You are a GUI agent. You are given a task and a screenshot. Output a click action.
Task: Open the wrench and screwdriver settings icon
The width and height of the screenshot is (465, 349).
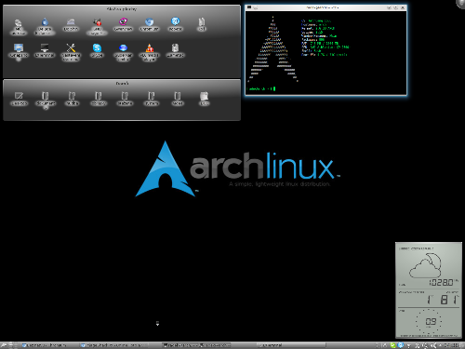coord(71,47)
